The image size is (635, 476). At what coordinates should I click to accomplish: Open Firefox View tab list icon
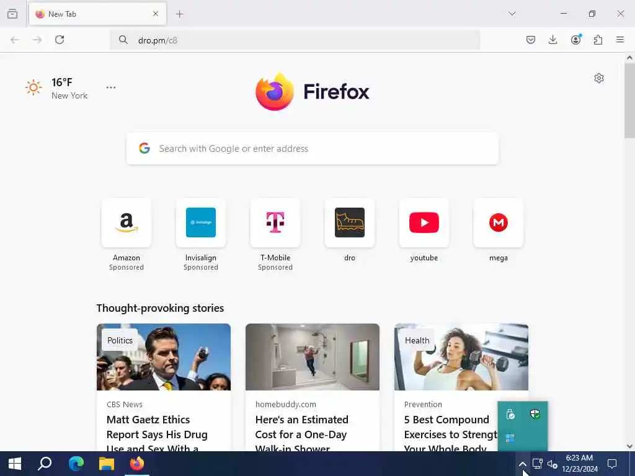coord(12,14)
